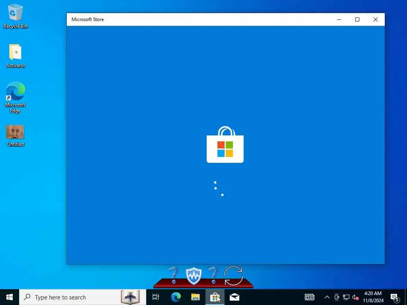Open File Explorer from the taskbar
This screenshot has width=407, height=305.
point(196,297)
